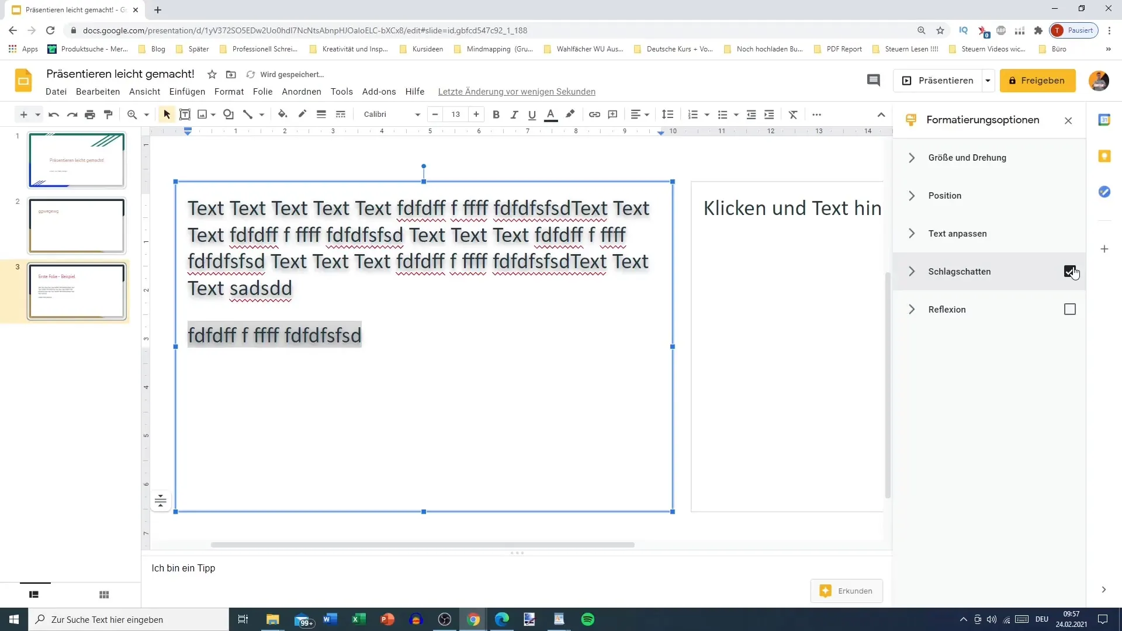Click the highlight color marker icon
The image size is (1122, 631).
(x=570, y=115)
